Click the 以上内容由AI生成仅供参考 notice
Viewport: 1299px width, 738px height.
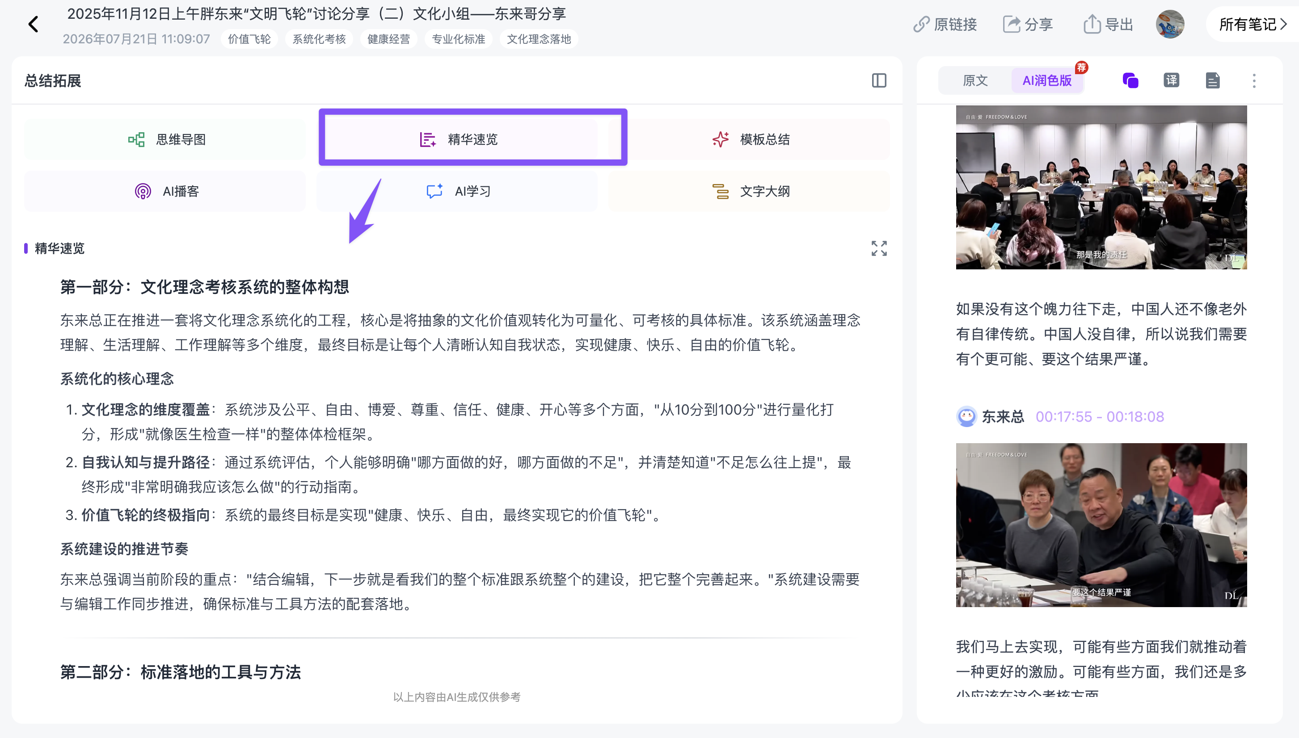(x=457, y=697)
